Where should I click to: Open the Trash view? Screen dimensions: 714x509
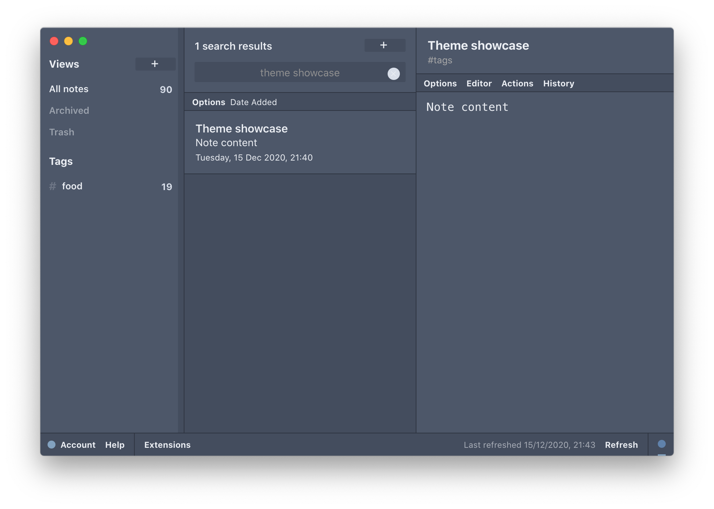[62, 132]
